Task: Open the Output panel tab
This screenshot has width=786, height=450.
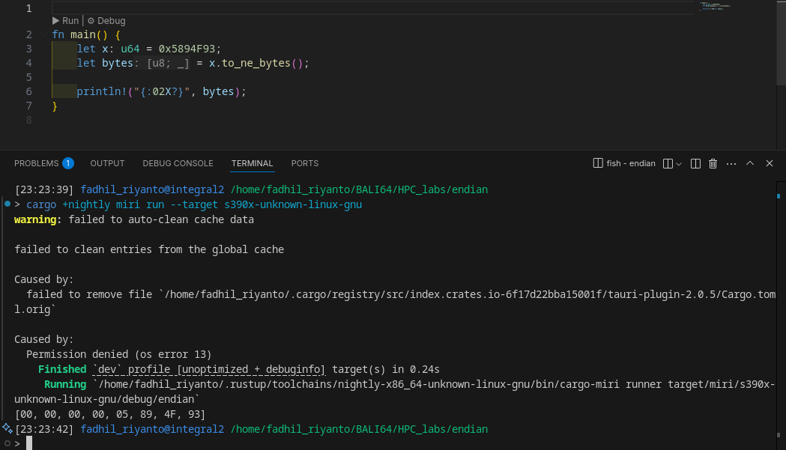Action: pyautogui.click(x=107, y=163)
